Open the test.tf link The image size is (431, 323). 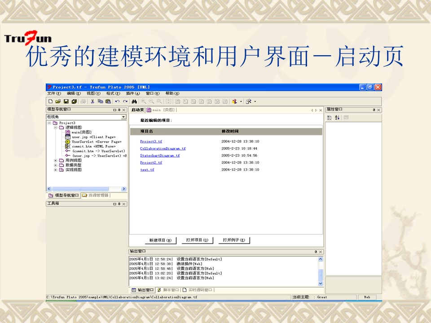click(147, 170)
